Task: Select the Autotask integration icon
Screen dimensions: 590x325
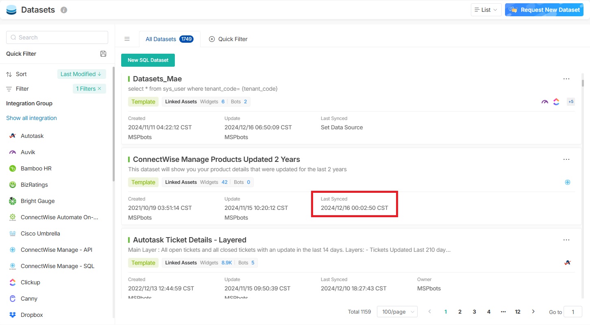Action: [x=13, y=136]
